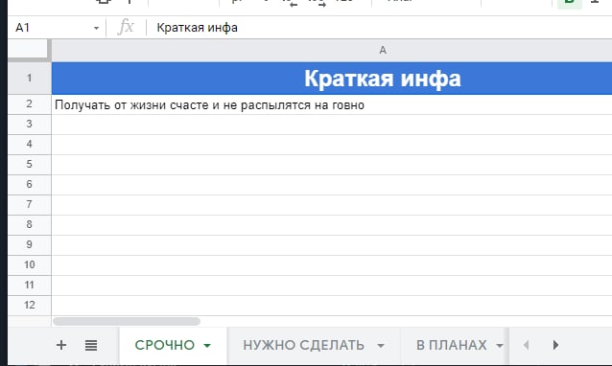Select the cell starting with Получать от жизни
Image resolution: width=612 pixels, height=366 pixels.
point(332,104)
